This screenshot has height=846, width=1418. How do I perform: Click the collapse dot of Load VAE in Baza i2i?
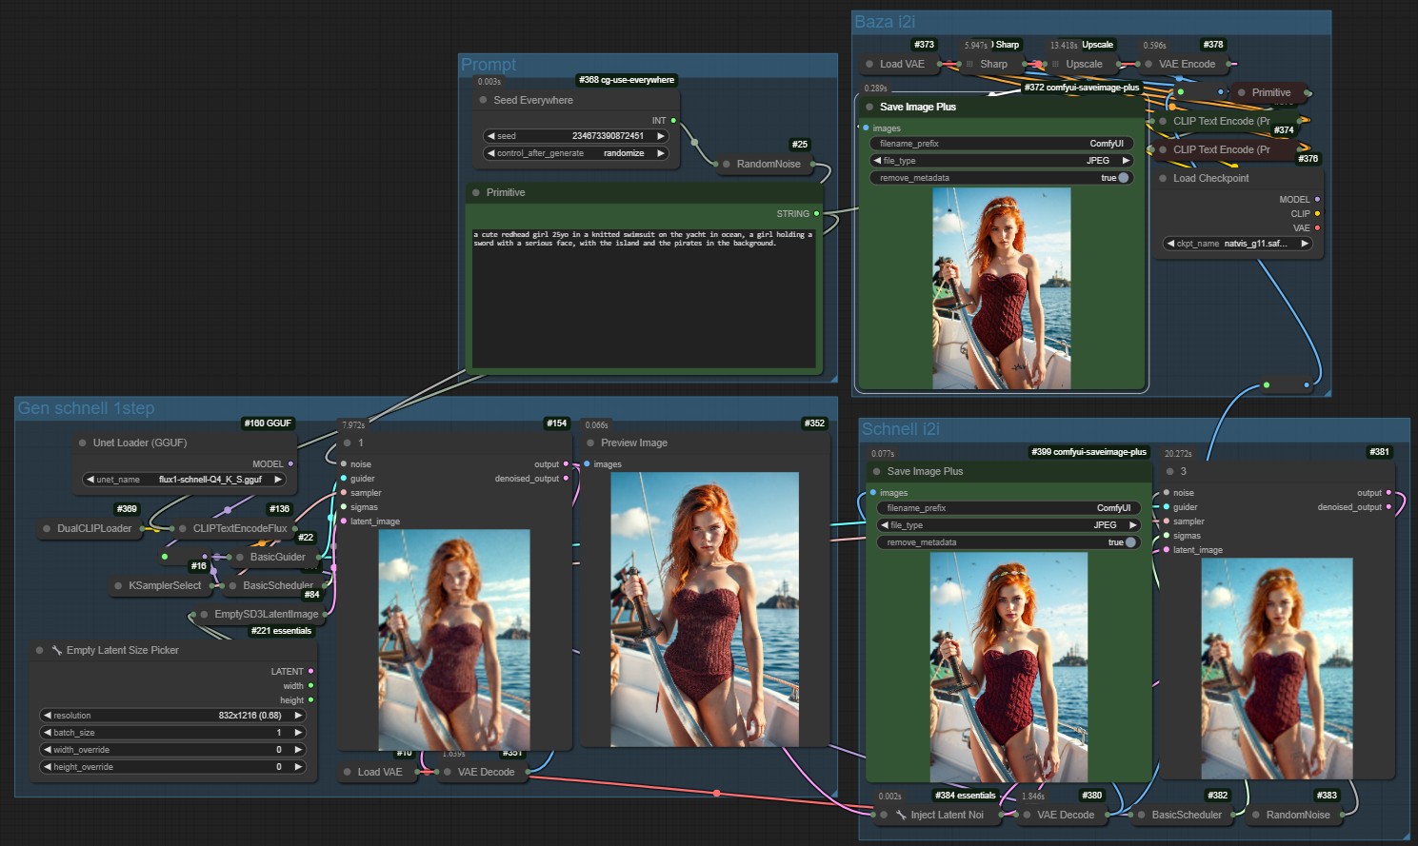tap(869, 64)
